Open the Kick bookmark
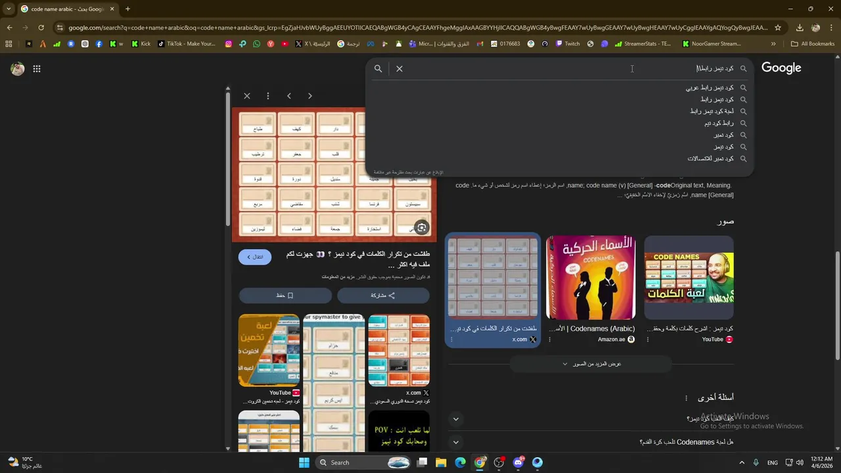Image resolution: width=841 pixels, height=473 pixels. tap(141, 44)
